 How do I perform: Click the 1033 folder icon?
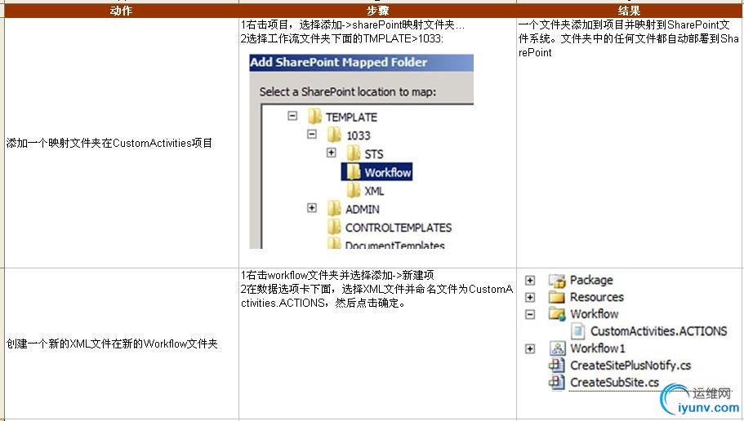tap(334, 135)
